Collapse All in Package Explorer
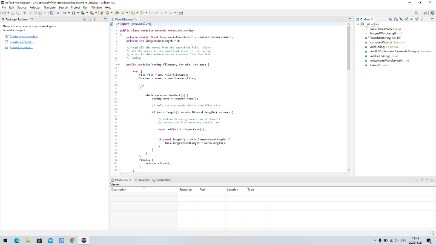 (84, 20)
